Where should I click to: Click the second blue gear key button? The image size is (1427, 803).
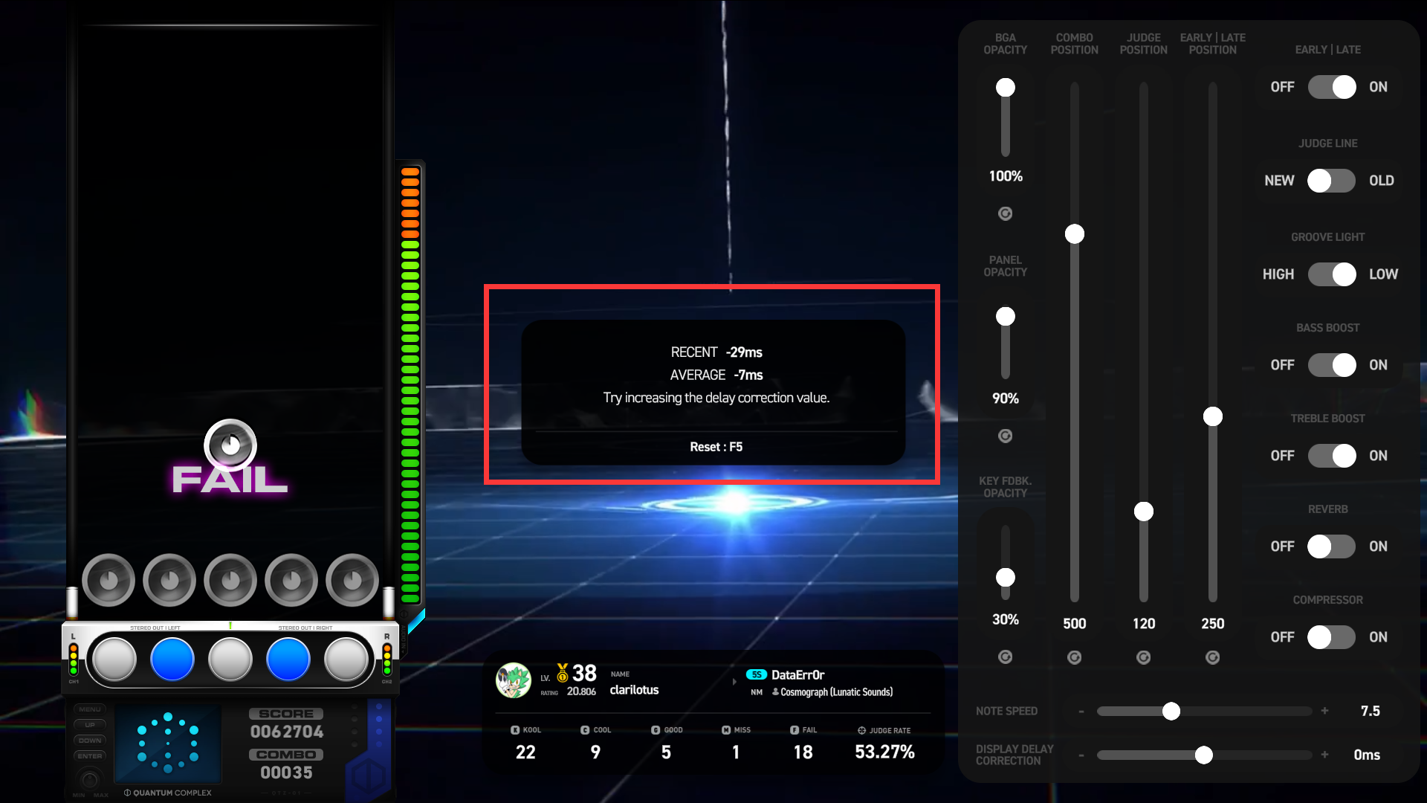pyautogui.click(x=288, y=660)
